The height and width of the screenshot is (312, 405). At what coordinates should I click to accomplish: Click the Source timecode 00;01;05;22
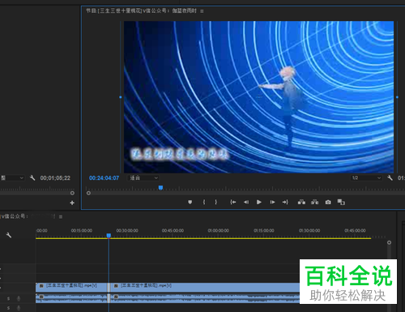point(55,178)
